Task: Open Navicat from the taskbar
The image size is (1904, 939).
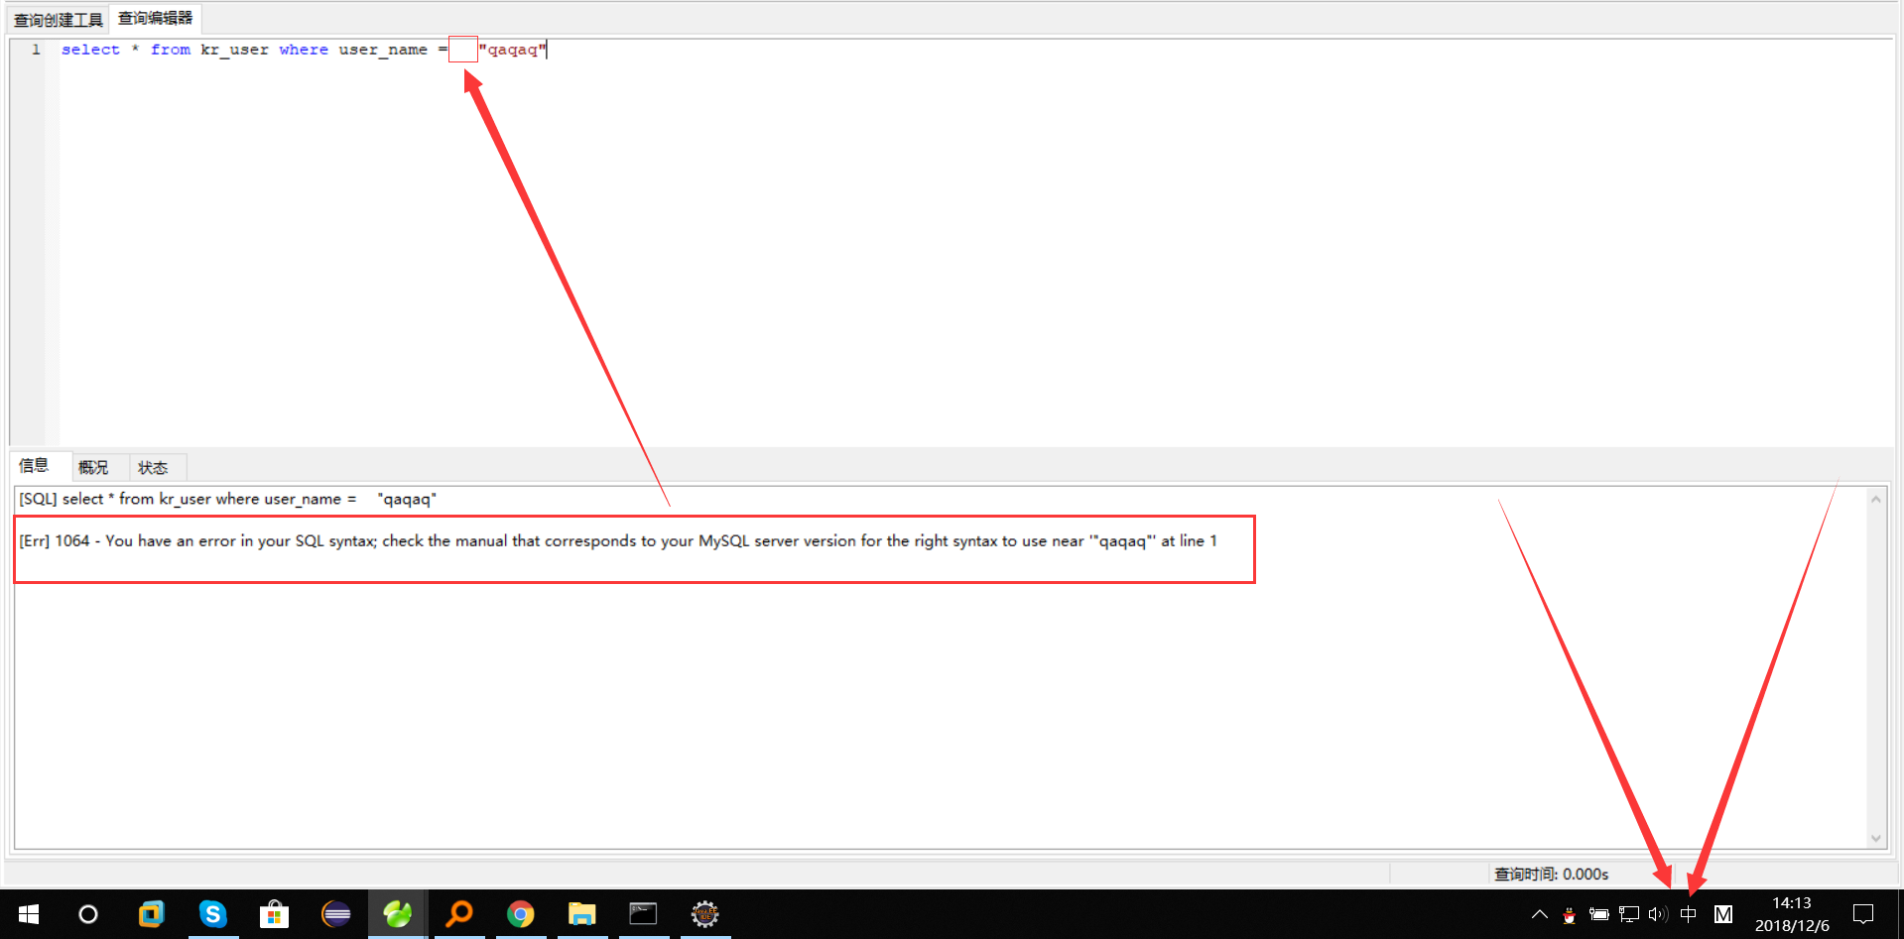Action: [397, 913]
